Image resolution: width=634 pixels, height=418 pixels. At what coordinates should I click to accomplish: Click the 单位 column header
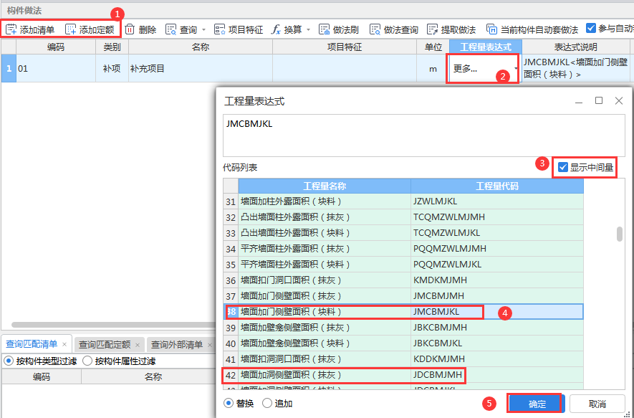point(433,47)
